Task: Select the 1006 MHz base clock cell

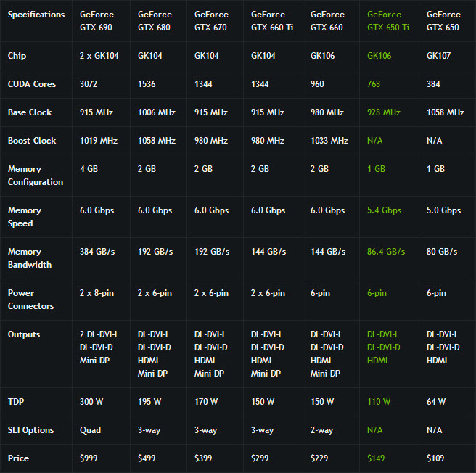Action: pyautogui.click(x=157, y=112)
